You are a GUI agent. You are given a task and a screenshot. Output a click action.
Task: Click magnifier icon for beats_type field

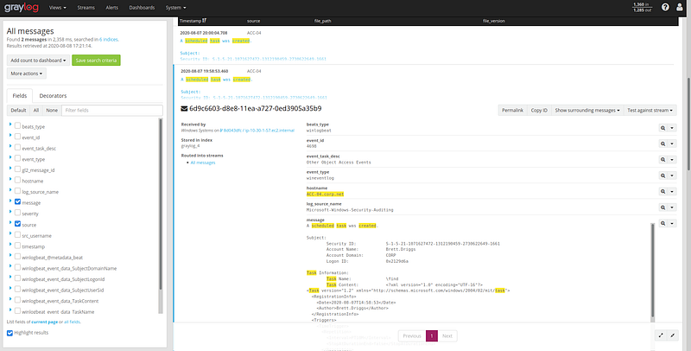pyautogui.click(x=662, y=128)
